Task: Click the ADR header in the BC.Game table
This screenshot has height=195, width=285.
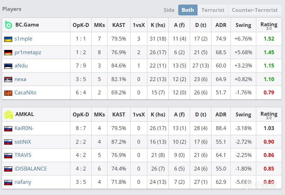Action: pyautogui.click(x=221, y=25)
